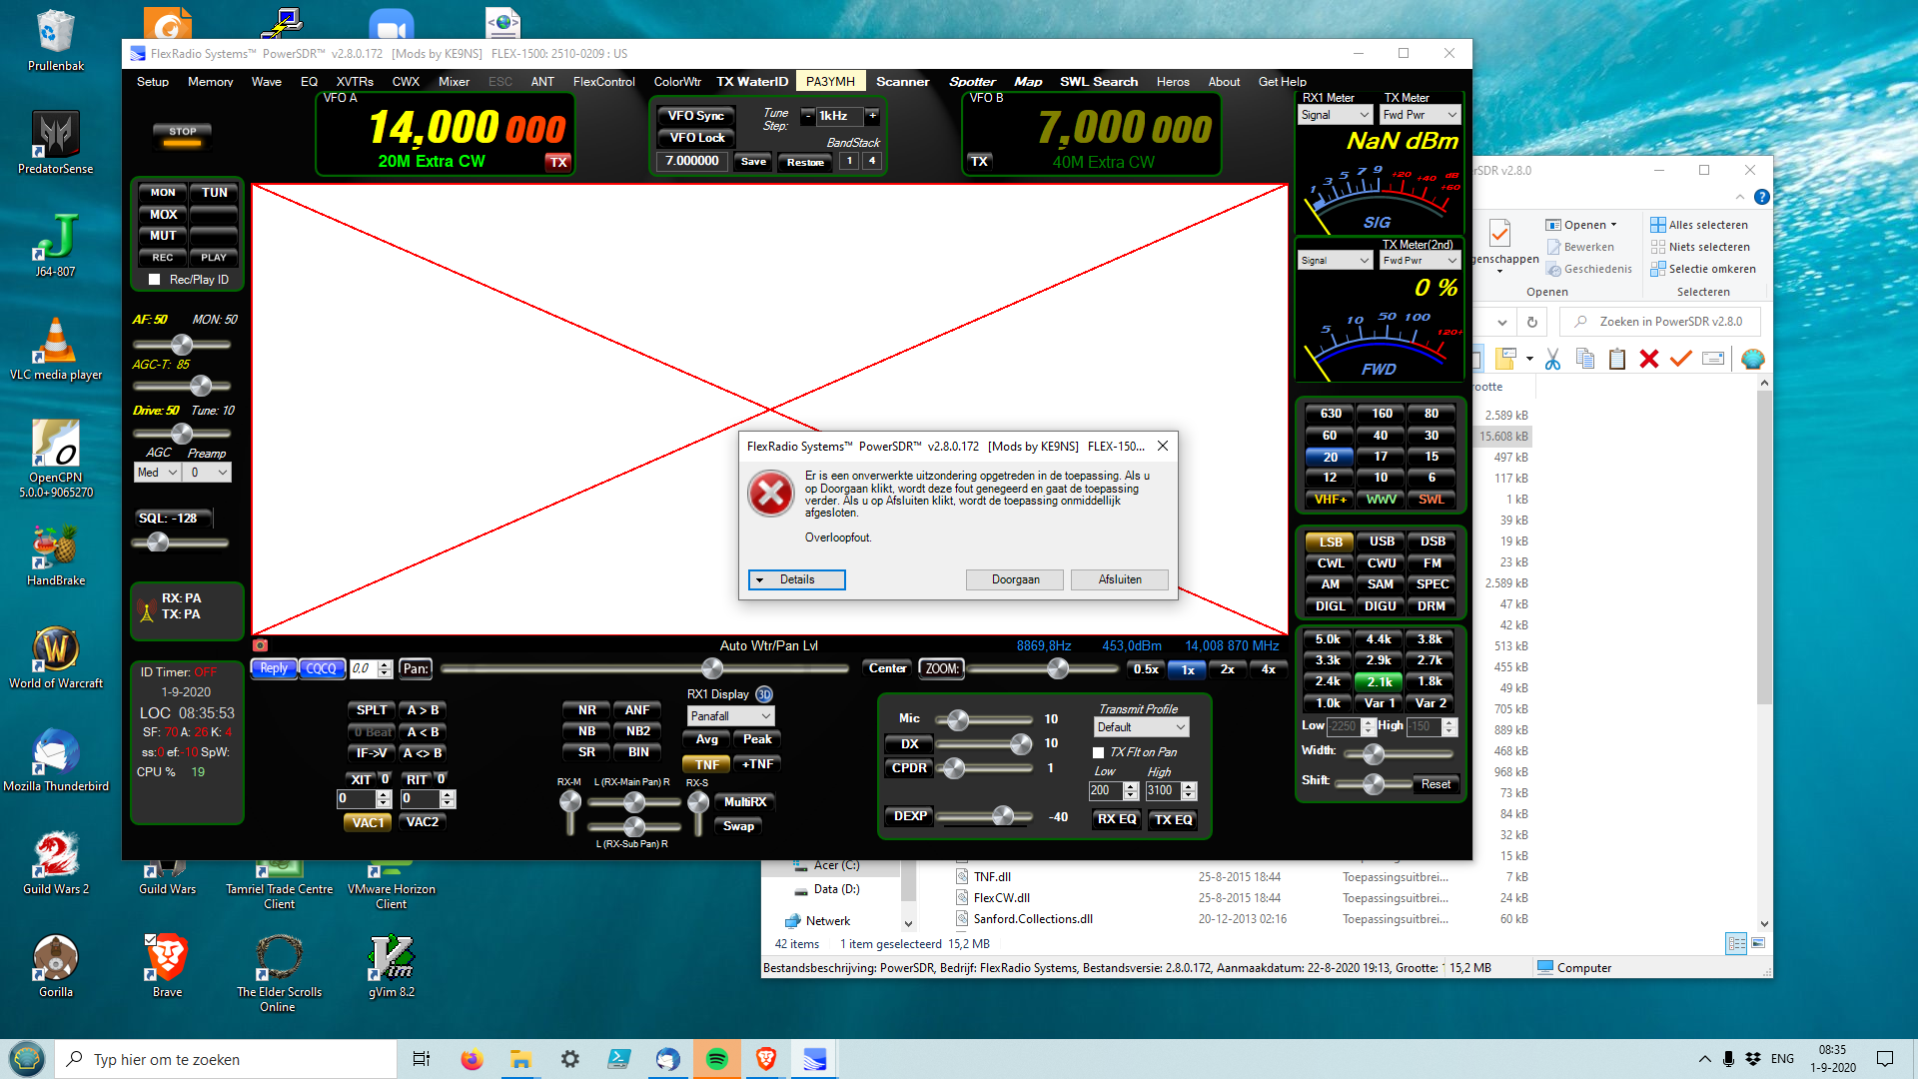1918x1079 pixels.
Task: Expand Details in error dialog
Action: [x=797, y=579]
